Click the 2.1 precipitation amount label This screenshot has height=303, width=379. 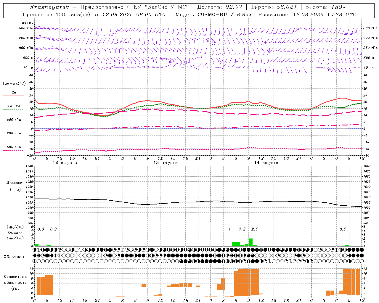pyautogui.click(x=254, y=229)
